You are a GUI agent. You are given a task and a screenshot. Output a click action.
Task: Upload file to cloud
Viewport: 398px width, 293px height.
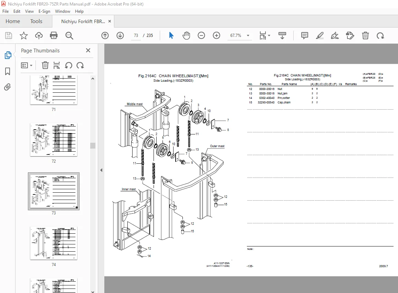(x=39, y=36)
